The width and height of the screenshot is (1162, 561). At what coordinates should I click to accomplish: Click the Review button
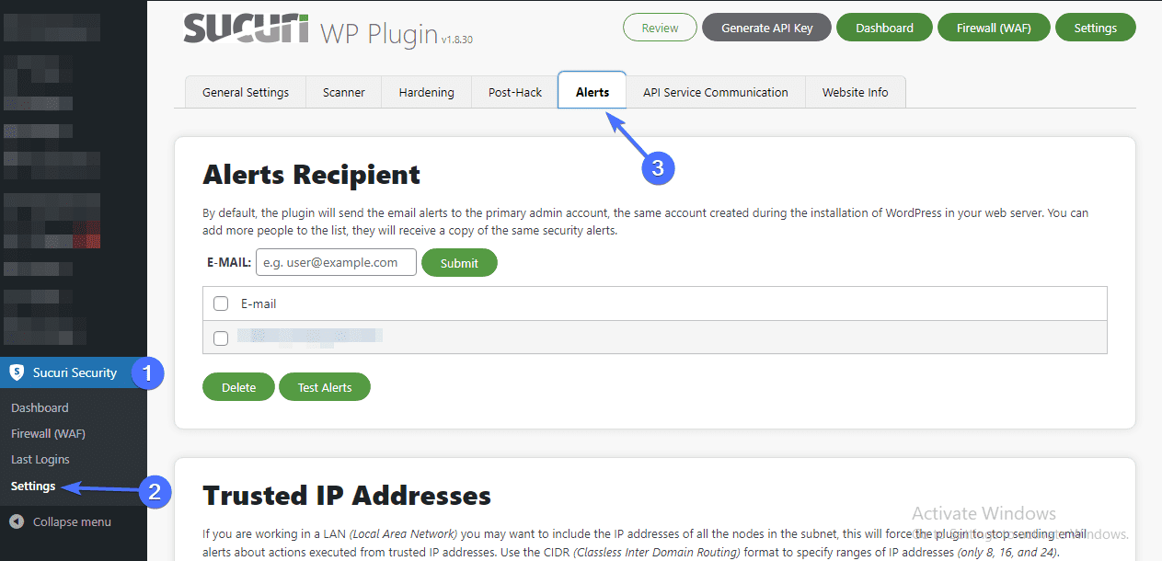coord(660,28)
